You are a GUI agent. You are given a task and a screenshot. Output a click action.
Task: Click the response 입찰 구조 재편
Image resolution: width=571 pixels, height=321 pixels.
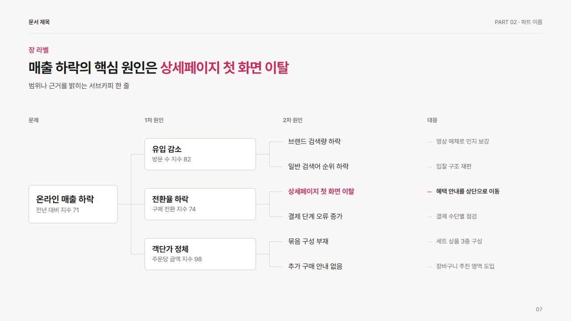point(454,166)
